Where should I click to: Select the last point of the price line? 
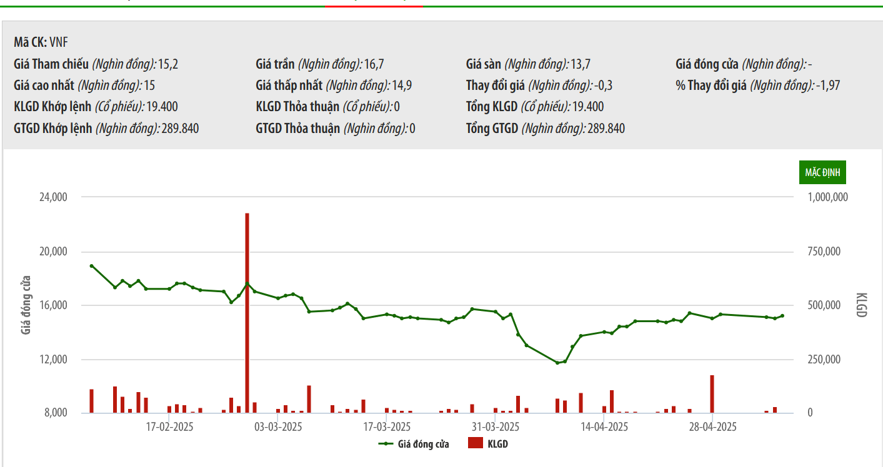782,316
